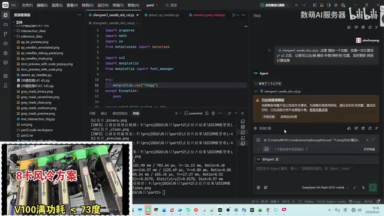384x216 pixels.
Task: Switch to the preview_gray_mask.py editor tab
Action: [207, 15]
